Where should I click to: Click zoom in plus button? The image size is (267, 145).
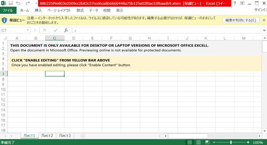tap(248, 142)
